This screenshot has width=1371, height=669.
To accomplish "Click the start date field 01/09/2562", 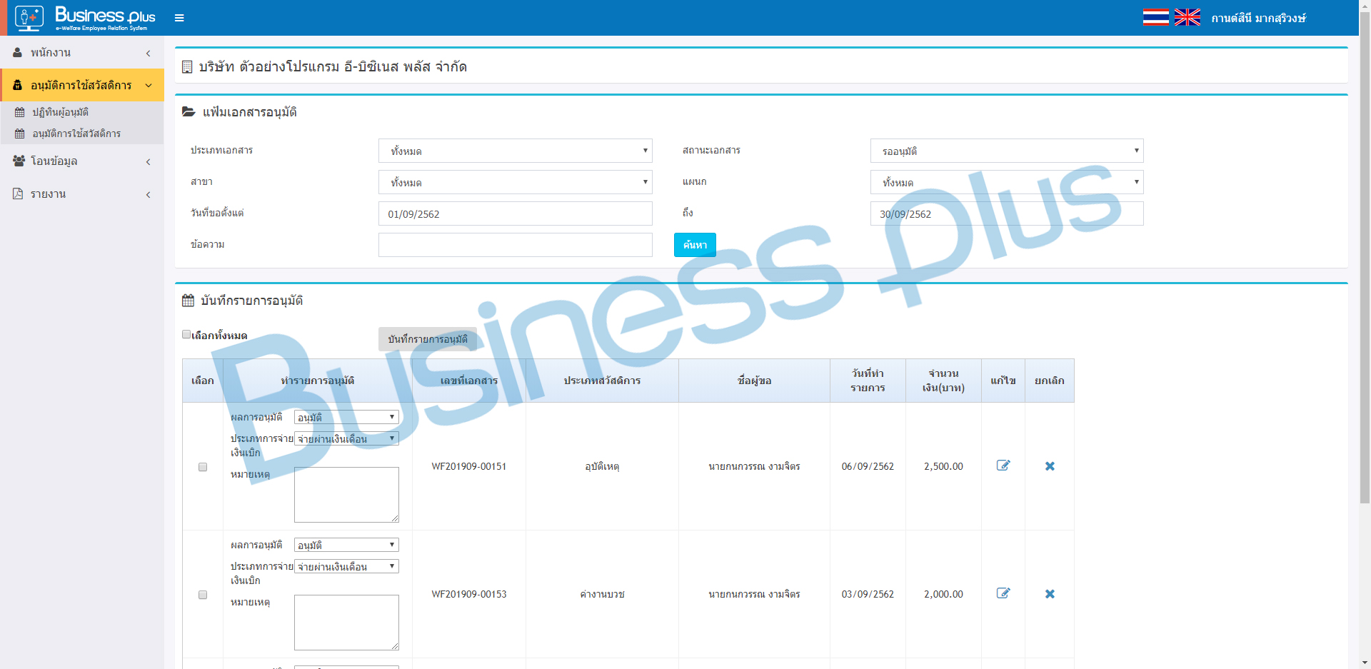I will tap(515, 213).
